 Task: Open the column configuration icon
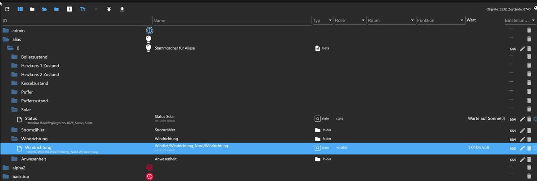(x=20, y=9)
